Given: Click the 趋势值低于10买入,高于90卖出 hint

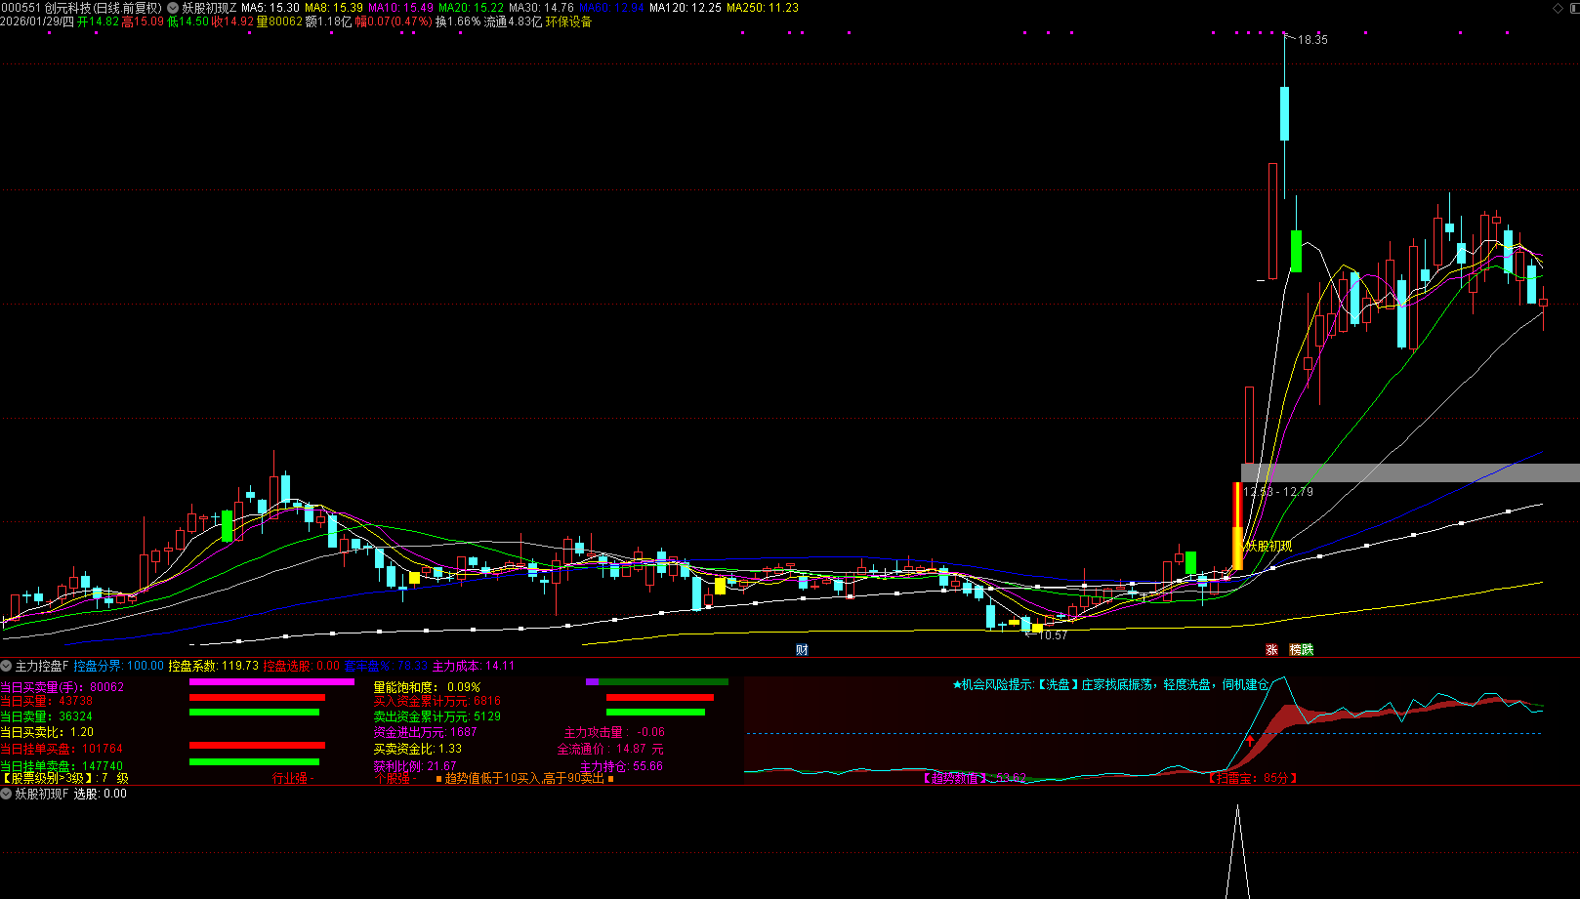Looking at the screenshot, I should pyautogui.click(x=525, y=778).
